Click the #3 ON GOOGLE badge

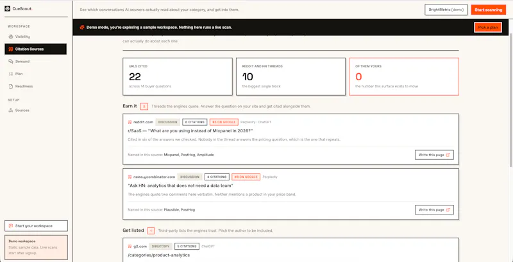[x=224, y=122]
